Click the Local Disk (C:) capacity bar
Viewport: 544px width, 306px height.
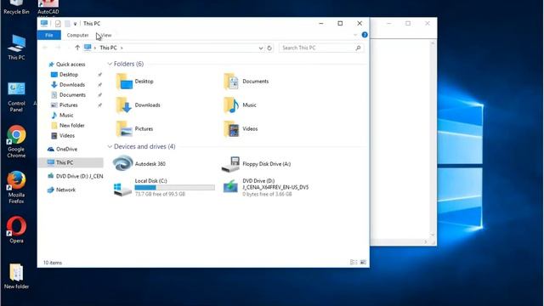(x=175, y=187)
